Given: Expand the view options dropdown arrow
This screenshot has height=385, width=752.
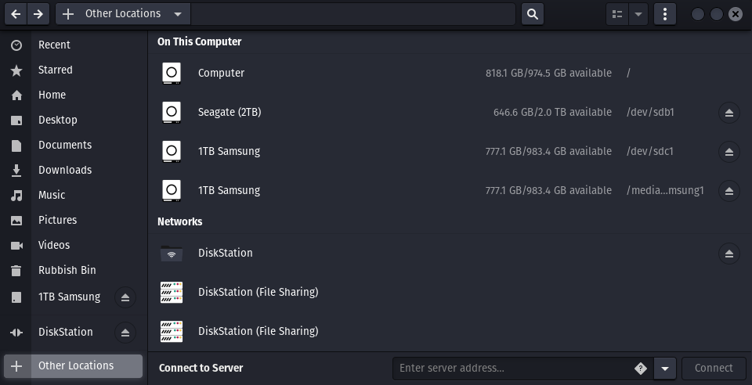Looking at the screenshot, I should (x=638, y=14).
